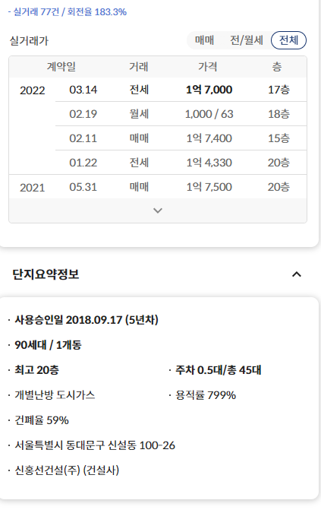Click the price 1억 7,400
The height and width of the screenshot is (513, 321).
point(209,138)
